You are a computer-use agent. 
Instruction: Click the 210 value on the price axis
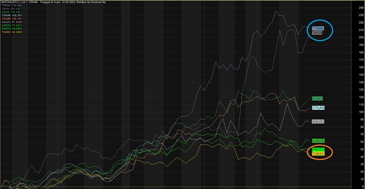tap(361, 30)
